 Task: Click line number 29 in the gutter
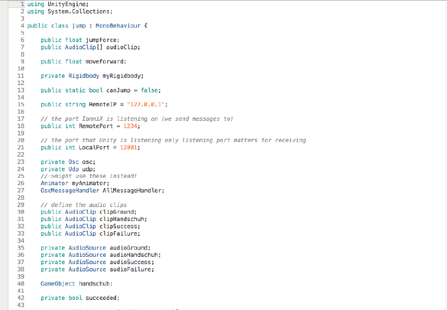coord(21,205)
